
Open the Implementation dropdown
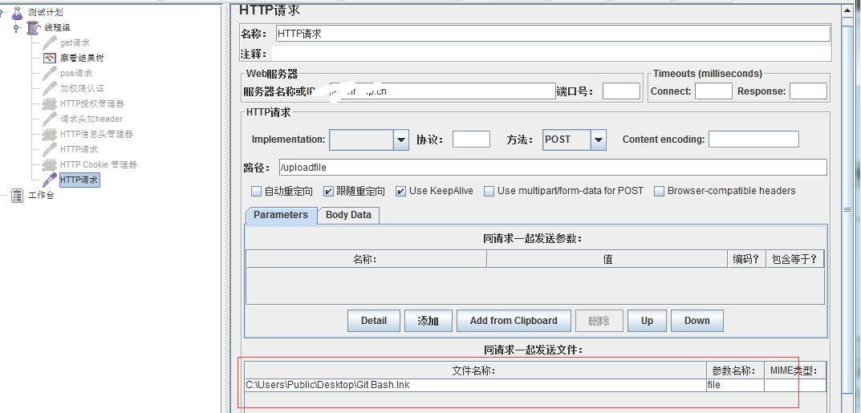point(401,140)
